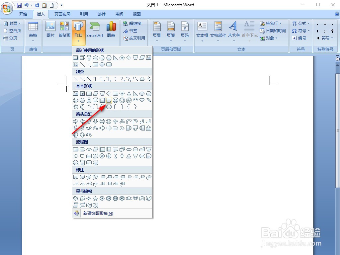Screen dimensions: 340x255
Task: Pick the cloud callout shape
Action: 96,177
